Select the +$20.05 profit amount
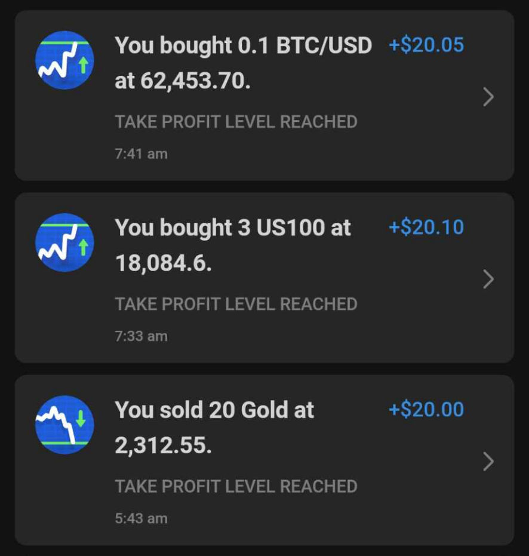 [x=426, y=45]
